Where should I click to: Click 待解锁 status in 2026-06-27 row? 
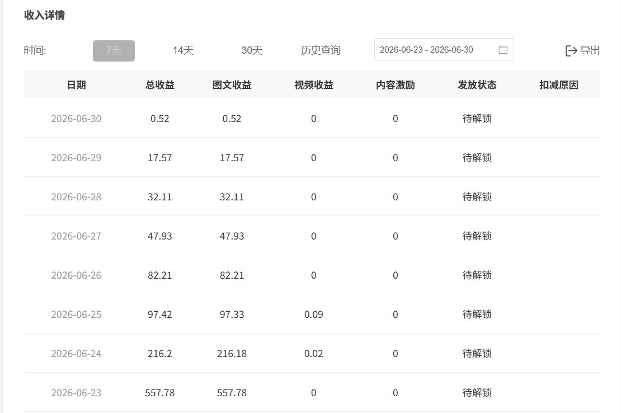coord(477,236)
